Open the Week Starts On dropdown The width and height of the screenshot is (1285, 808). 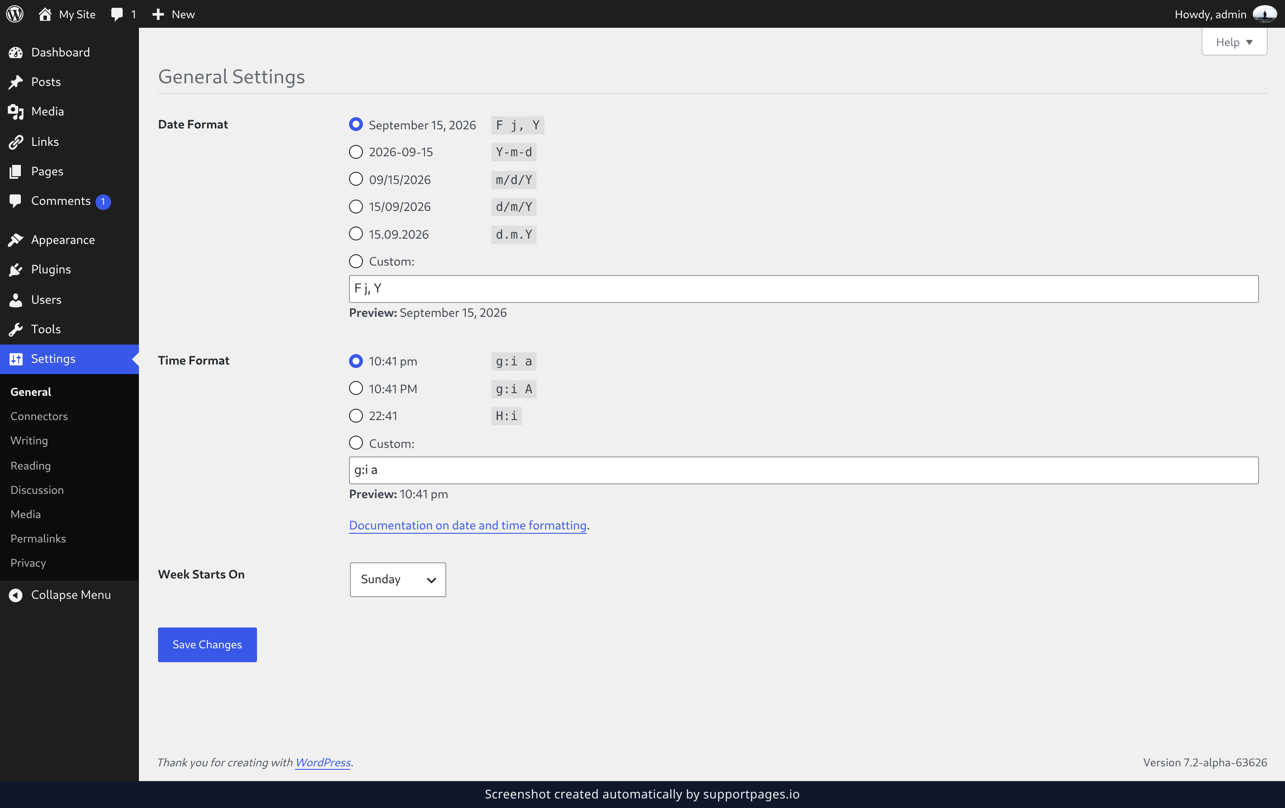click(x=398, y=579)
